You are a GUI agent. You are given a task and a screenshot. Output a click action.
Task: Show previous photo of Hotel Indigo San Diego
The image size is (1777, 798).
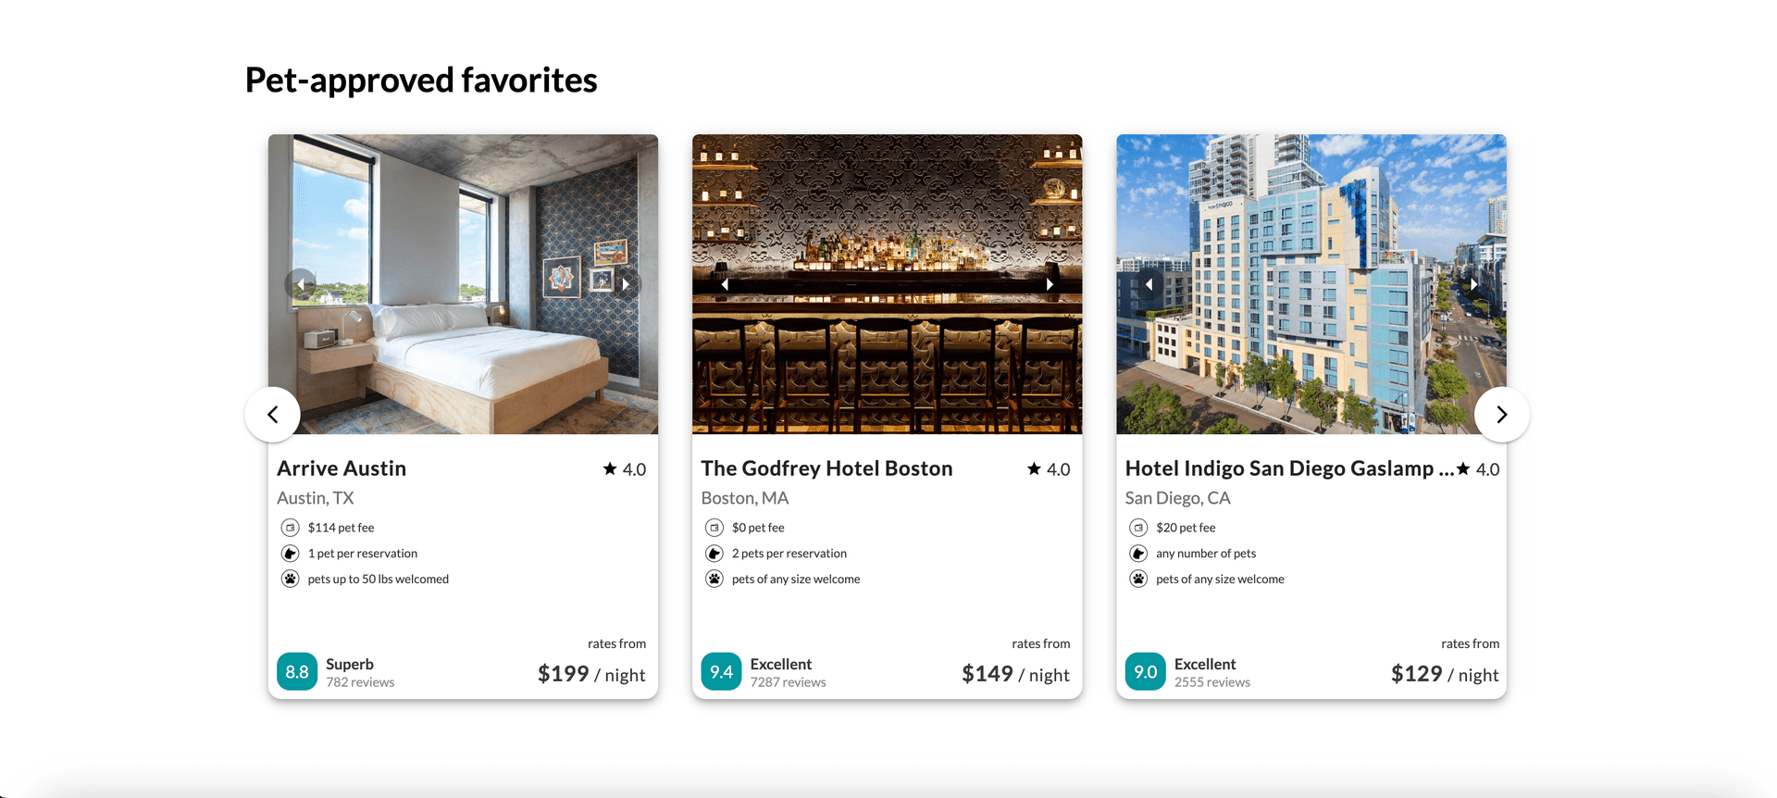1149,284
